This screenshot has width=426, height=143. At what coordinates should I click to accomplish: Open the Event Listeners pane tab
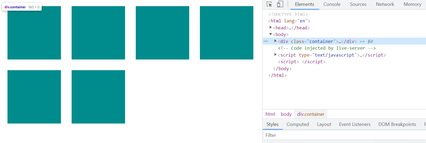[x=355, y=124]
